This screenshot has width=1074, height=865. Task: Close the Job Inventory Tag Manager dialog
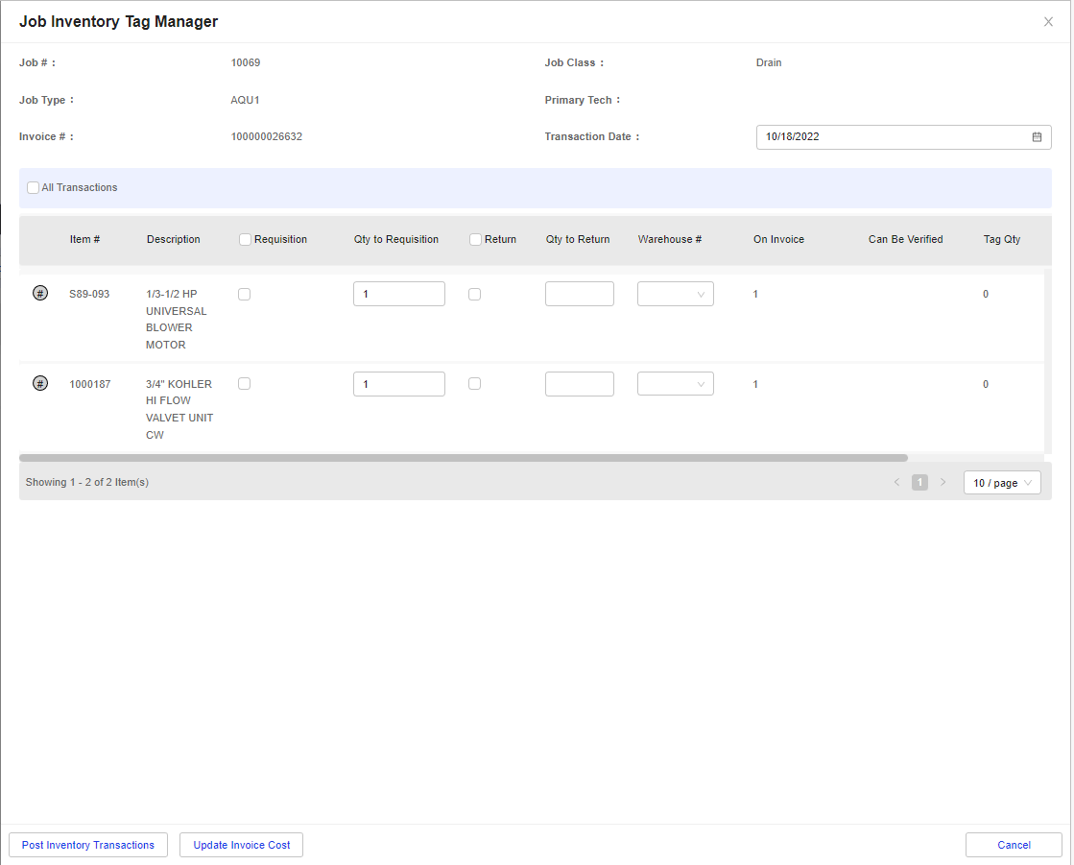pos(1048,20)
